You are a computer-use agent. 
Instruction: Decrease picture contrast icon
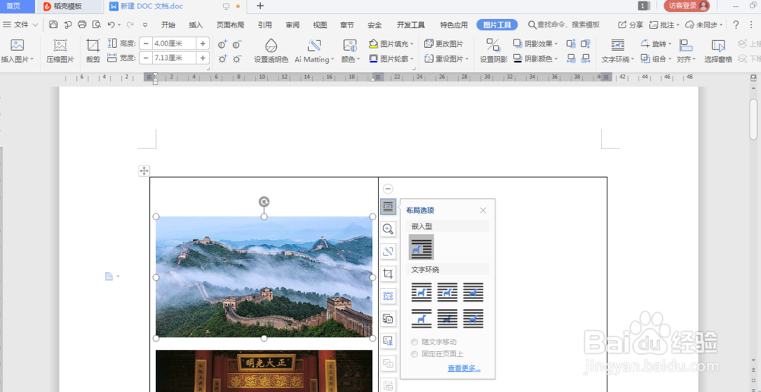(x=237, y=45)
